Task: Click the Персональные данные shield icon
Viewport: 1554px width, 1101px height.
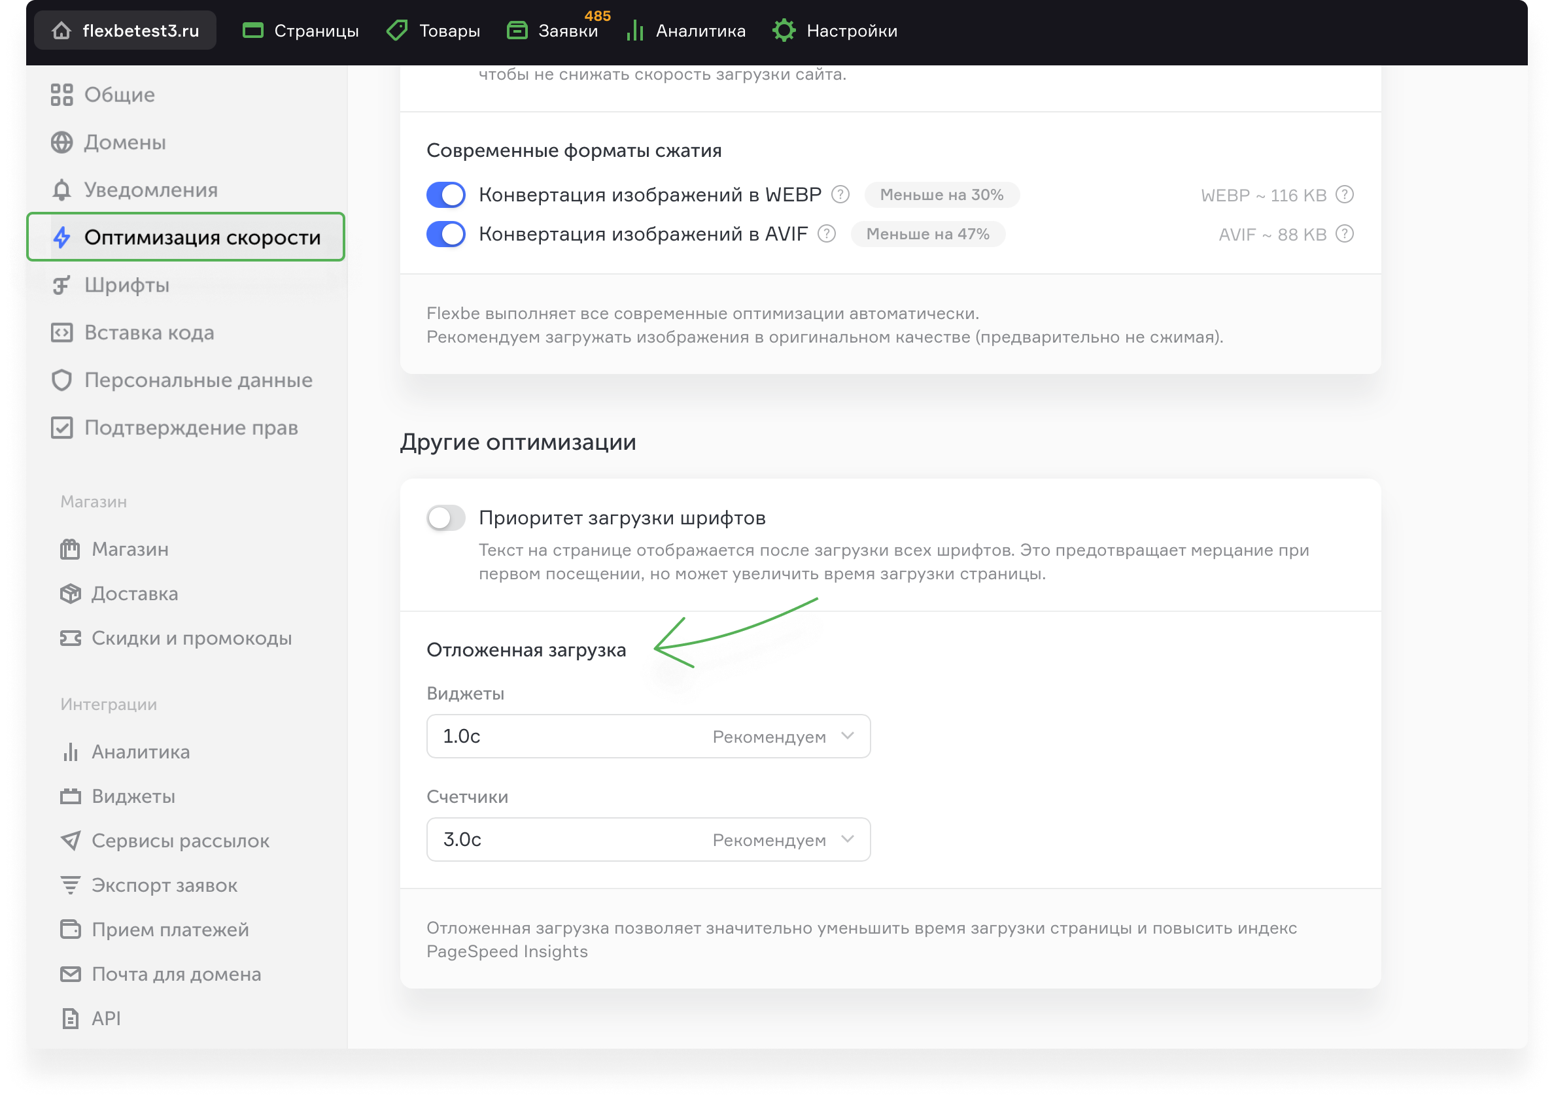Action: [61, 381]
